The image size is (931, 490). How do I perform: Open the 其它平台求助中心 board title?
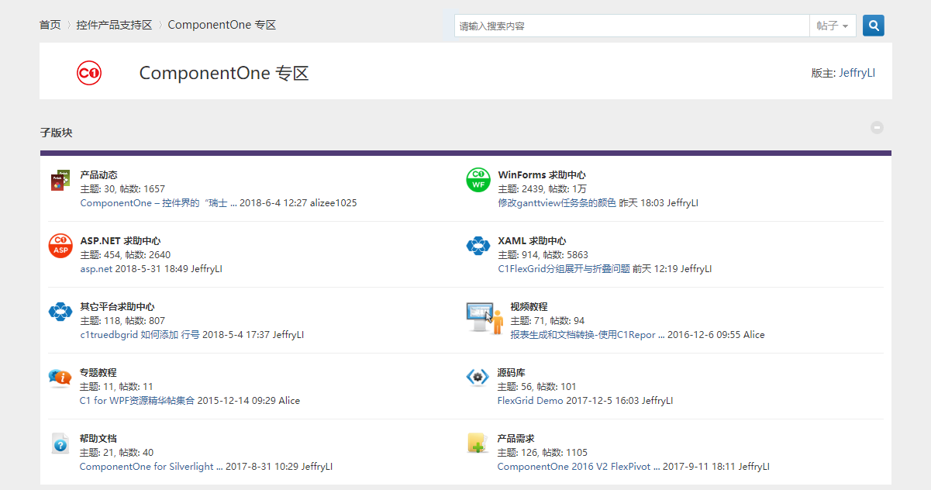click(x=117, y=307)
